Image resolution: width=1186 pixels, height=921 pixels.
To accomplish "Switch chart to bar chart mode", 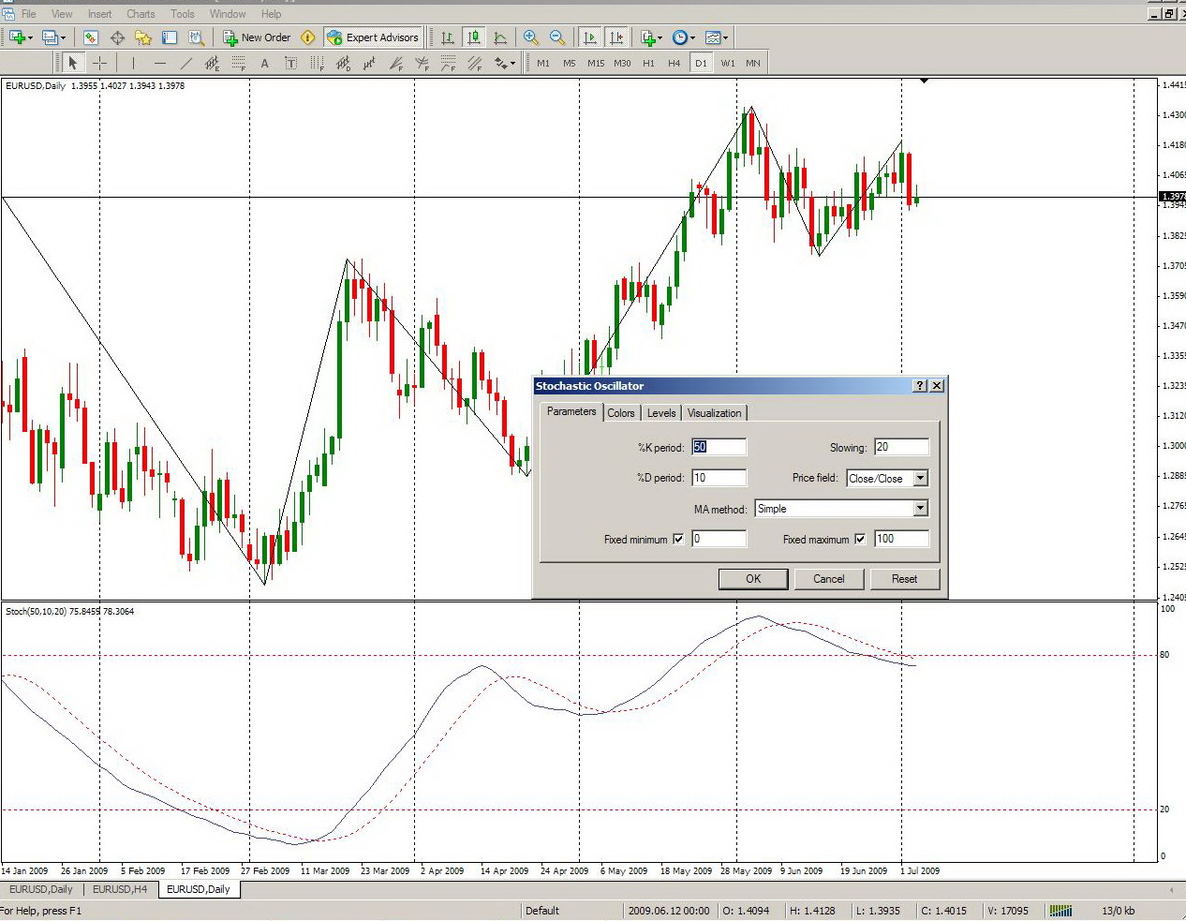I will pyautogui.click(x=448, y=37).
